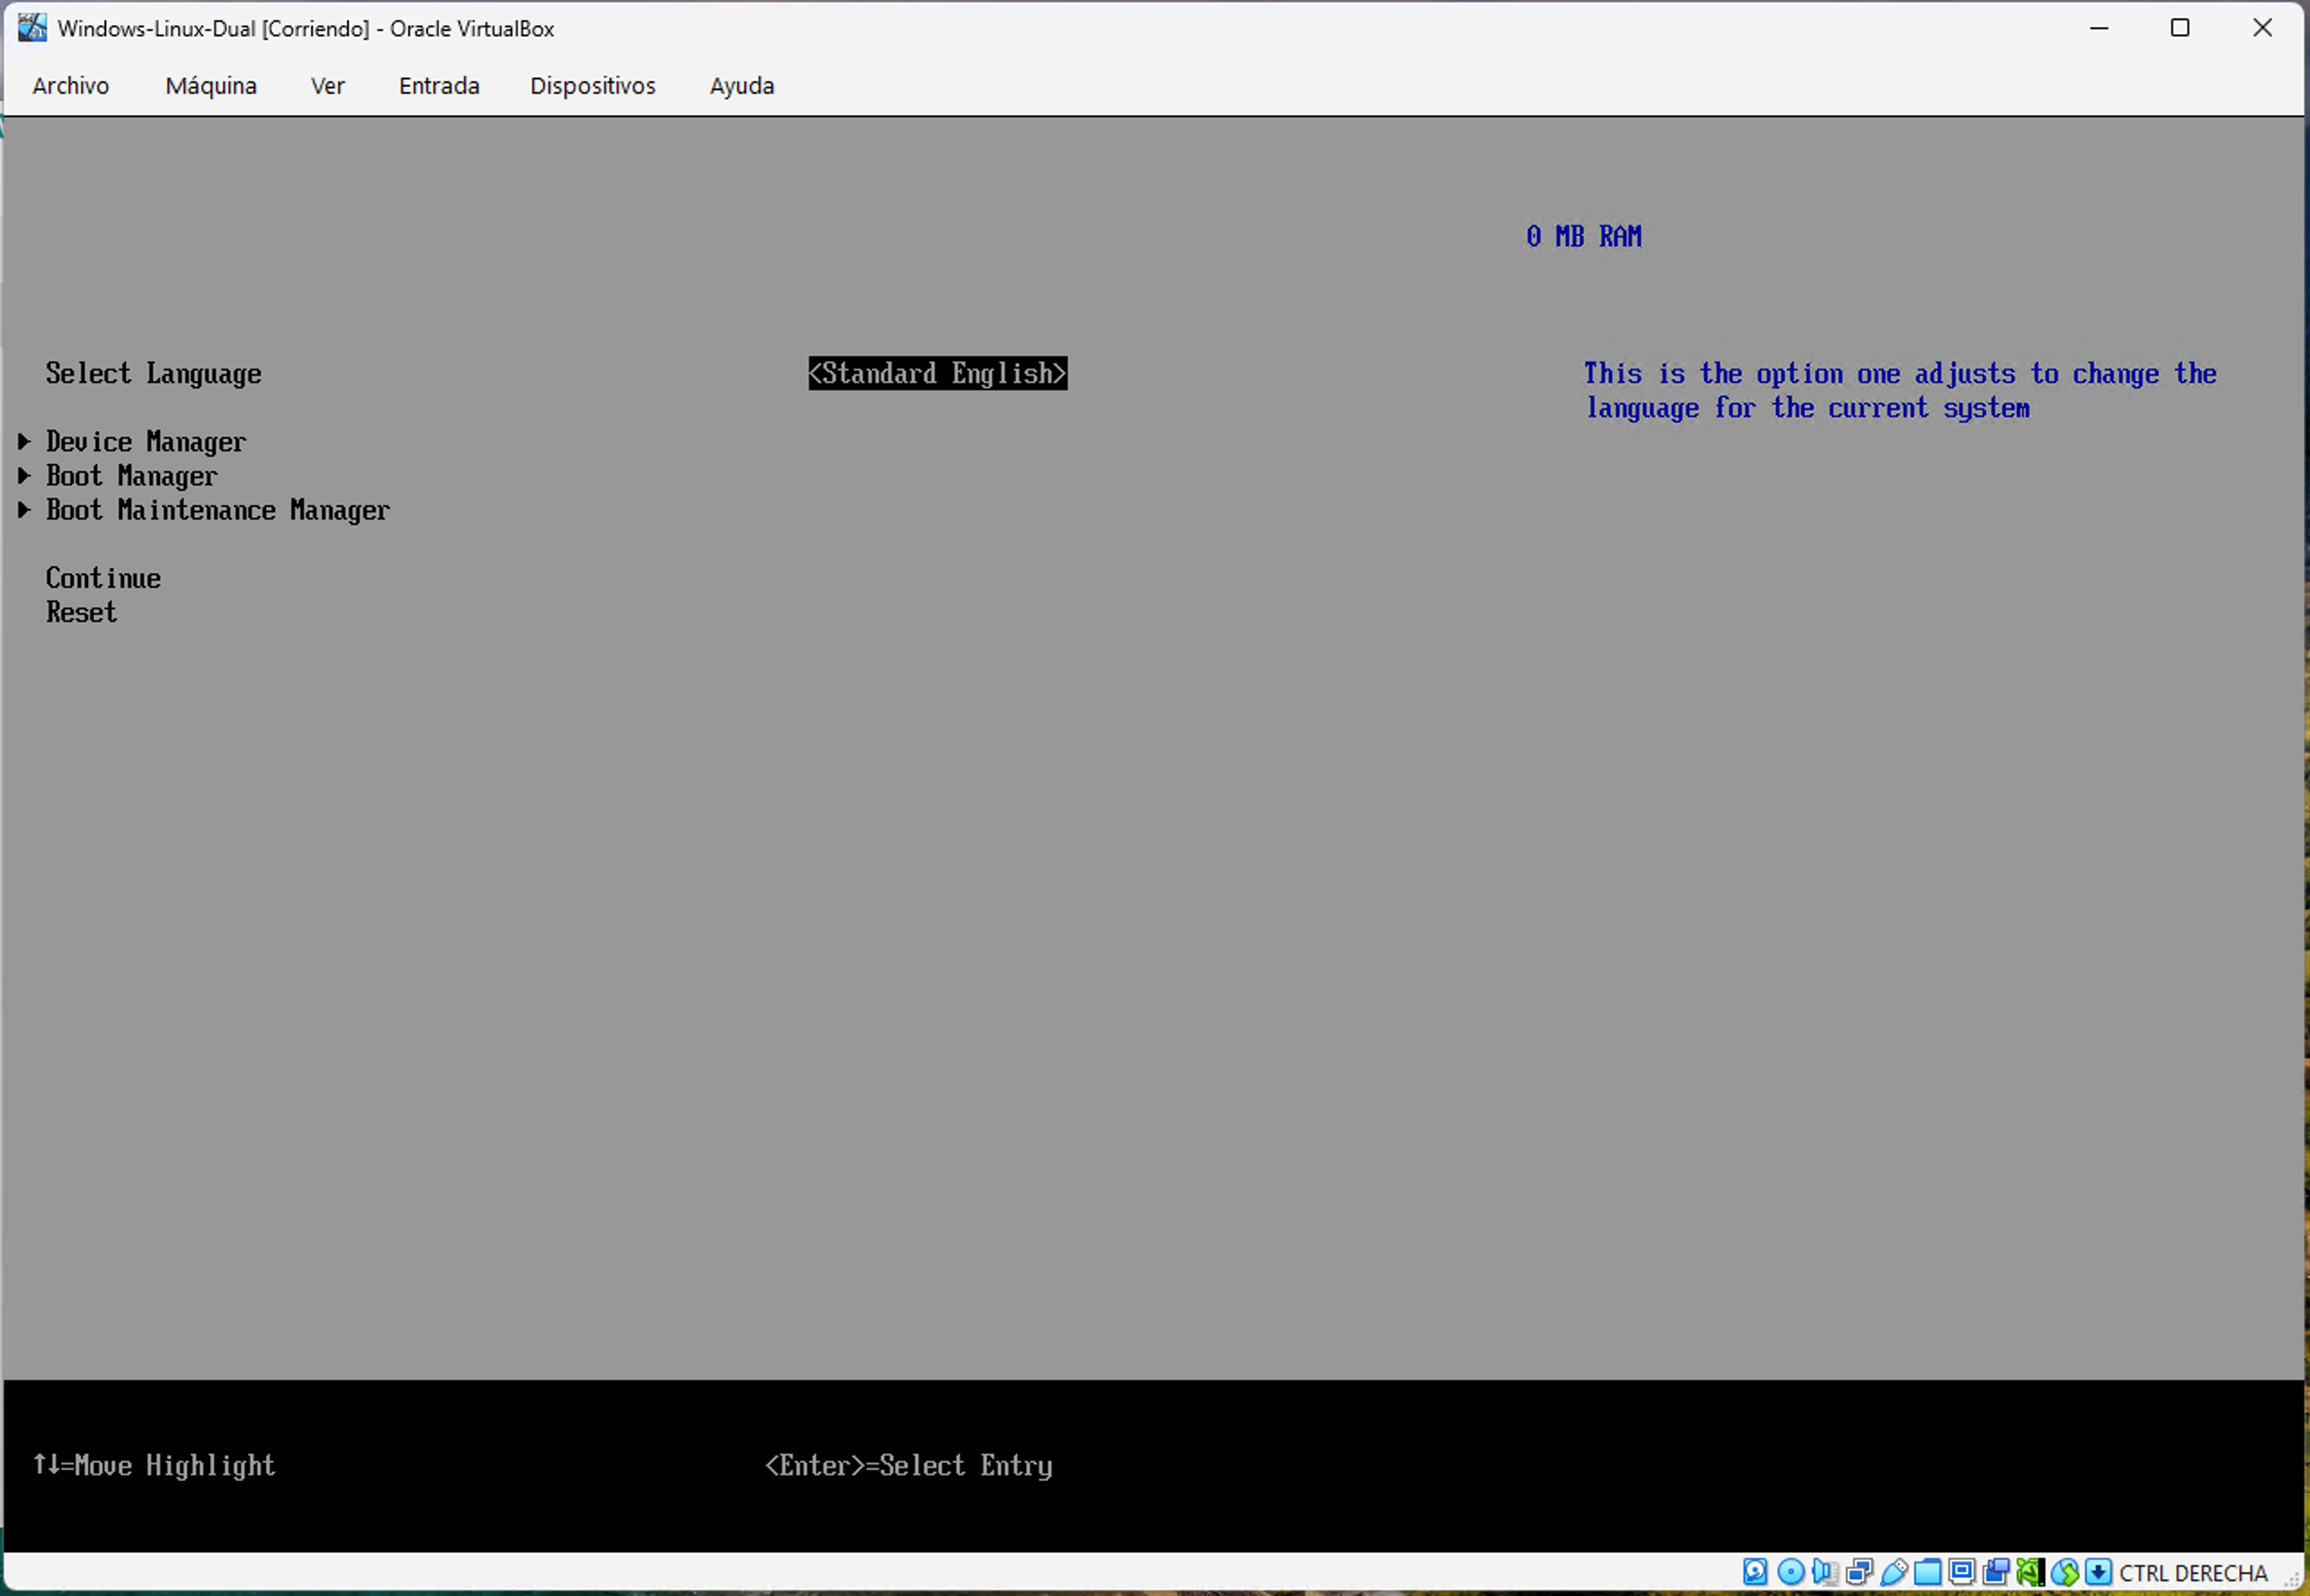Viewport: 2310px width, 1596px height.
Task: Open the Ver menu
Action: click(328, 86)
